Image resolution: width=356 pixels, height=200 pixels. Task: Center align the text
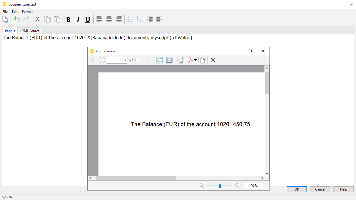(x=109, y=19)
